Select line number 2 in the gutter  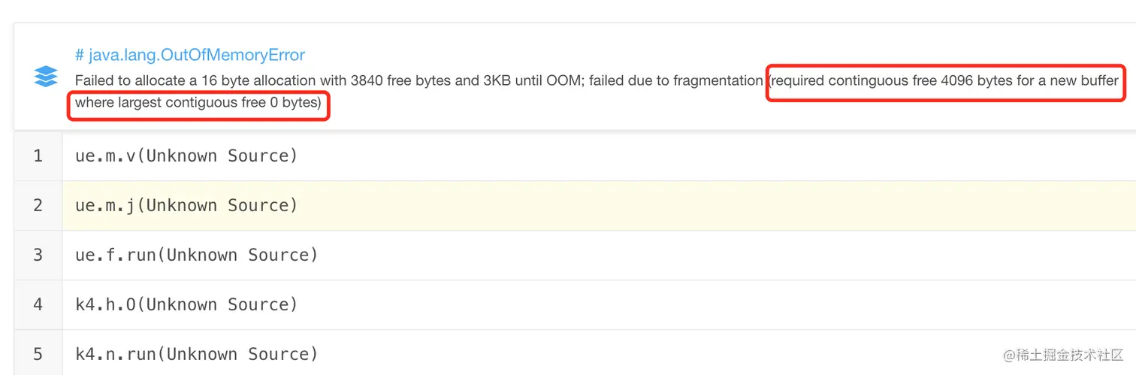[38, 205]
